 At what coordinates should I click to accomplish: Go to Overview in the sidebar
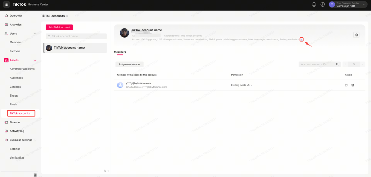[x=15, y=16]
